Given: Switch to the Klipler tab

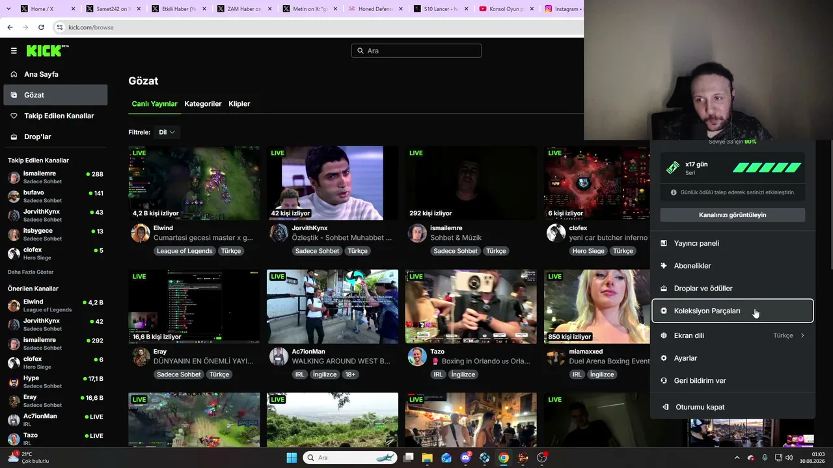Looking at the screenshot, I should 239,104.
